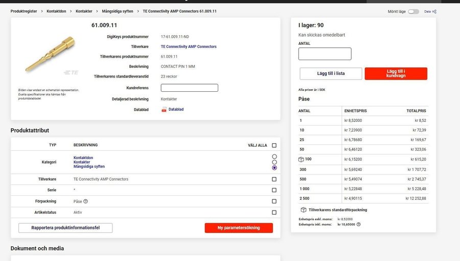Screen dimensions: 460x261
Task: Click the Lägg till i lista button
Action: coord(331,73)
